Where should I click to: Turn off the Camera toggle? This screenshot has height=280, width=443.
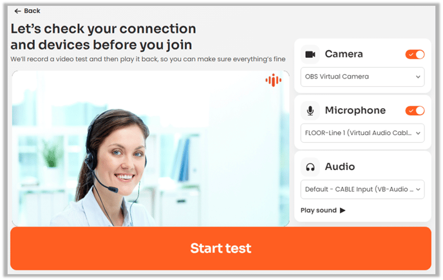click(x=415, y=54)
